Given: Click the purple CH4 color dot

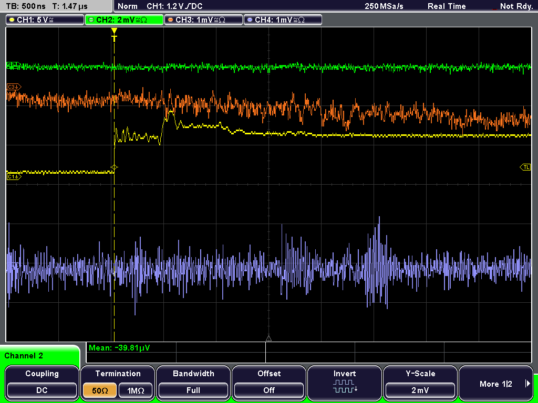Looking at the screenshot, I should [250, 20].
